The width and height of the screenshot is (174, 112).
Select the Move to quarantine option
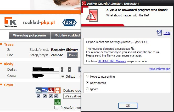(x=87, y=76)
